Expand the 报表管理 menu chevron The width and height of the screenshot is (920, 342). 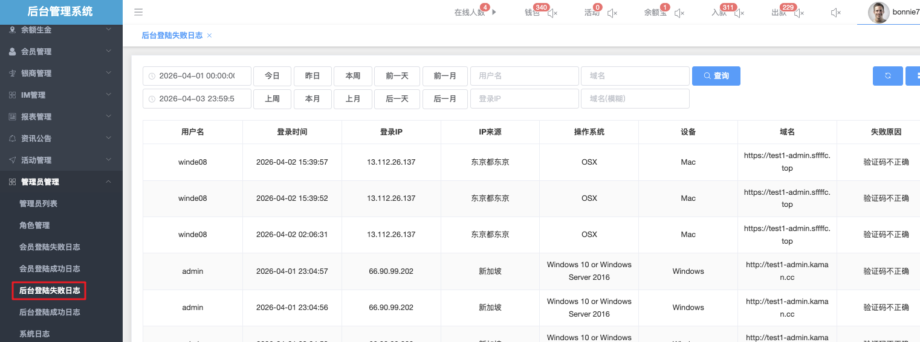click(x=109, y=116)
